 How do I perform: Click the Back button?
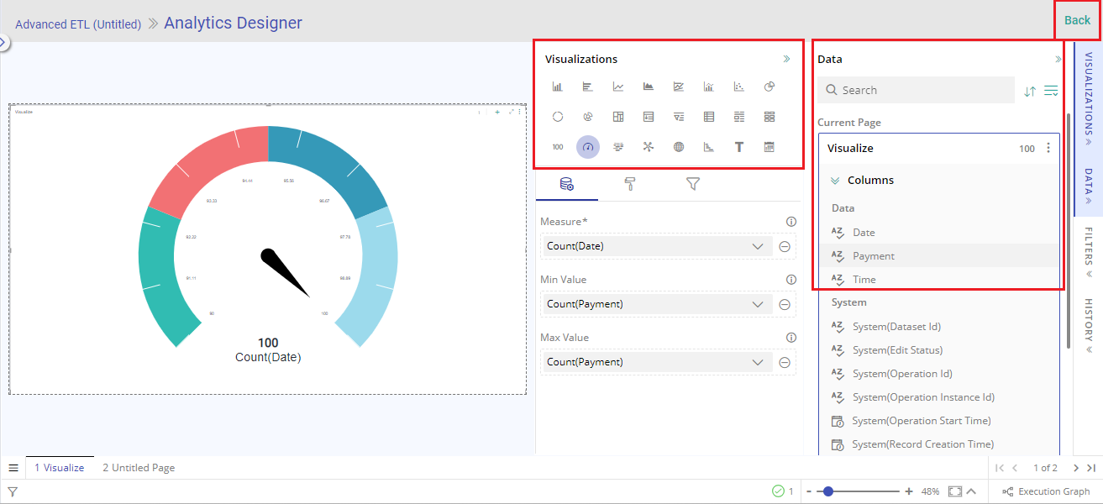pyautogui.click(x=1077, y=20)
